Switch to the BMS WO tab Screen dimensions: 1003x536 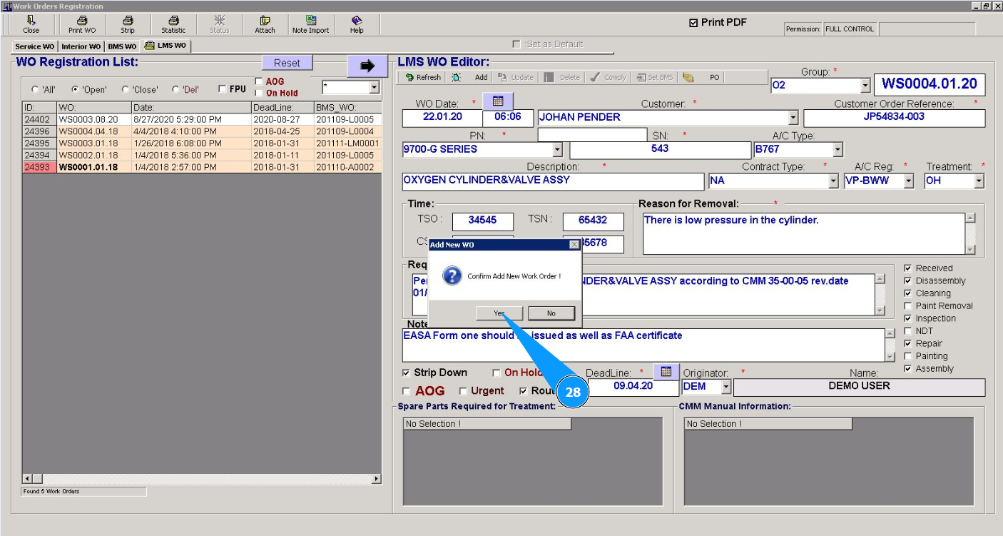122,46
